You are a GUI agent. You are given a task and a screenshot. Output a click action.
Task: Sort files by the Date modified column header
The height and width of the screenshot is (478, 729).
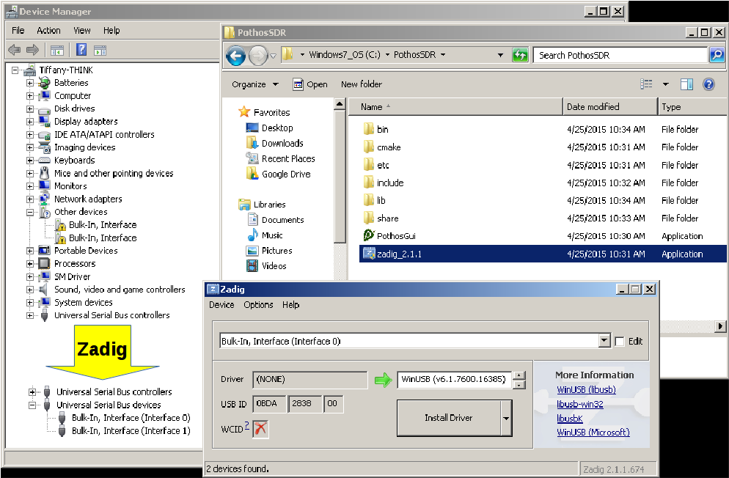point(610,107)
